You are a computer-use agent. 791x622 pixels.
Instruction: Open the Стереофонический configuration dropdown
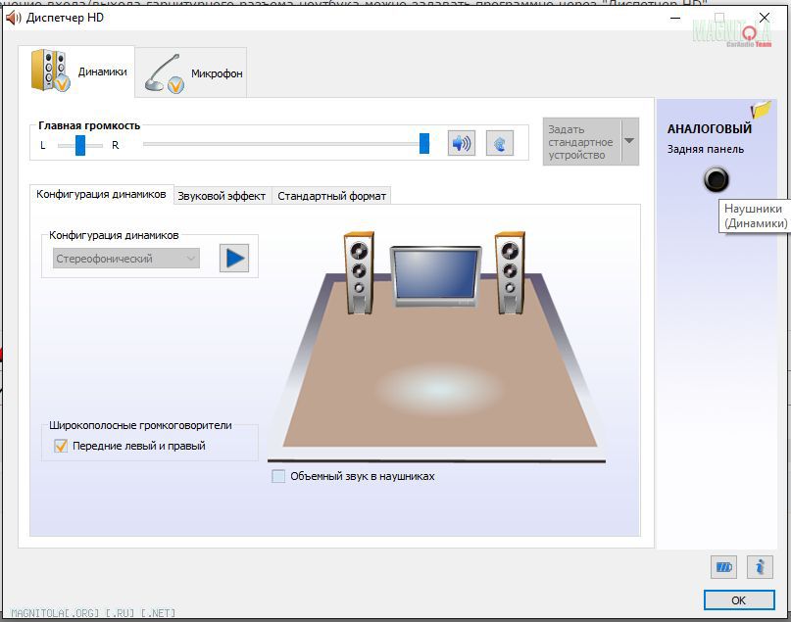tap(126, 259)
